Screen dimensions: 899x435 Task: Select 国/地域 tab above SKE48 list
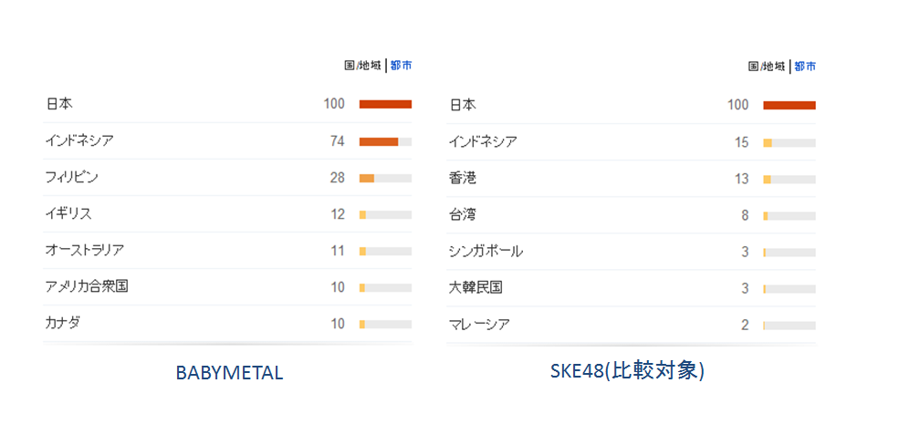pyautogui.click(x=767, y=67)
